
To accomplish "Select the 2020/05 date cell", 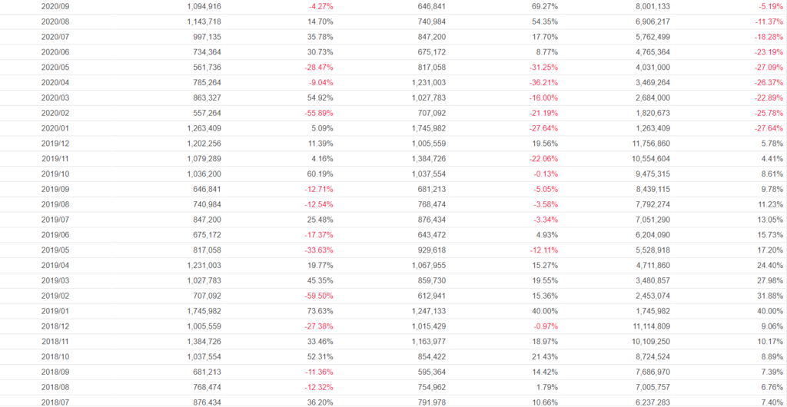I will 55,67.
